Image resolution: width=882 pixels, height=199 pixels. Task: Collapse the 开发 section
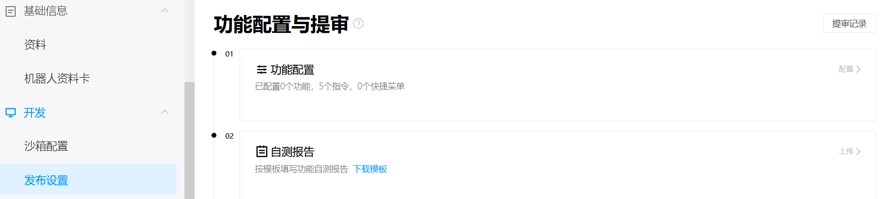[x=165, y=112]
